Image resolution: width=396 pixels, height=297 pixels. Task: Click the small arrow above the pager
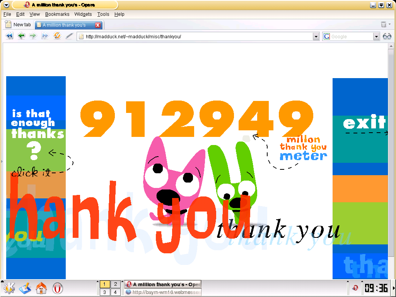(97, 281)
